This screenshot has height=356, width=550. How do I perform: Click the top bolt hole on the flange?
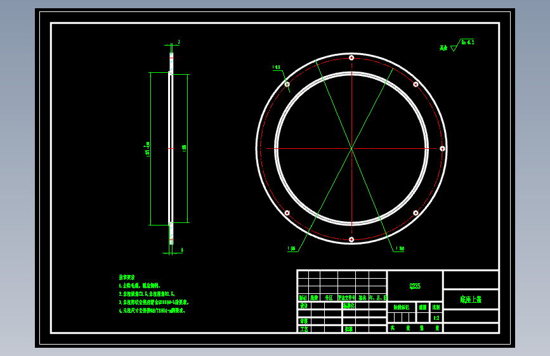point(351,58)
